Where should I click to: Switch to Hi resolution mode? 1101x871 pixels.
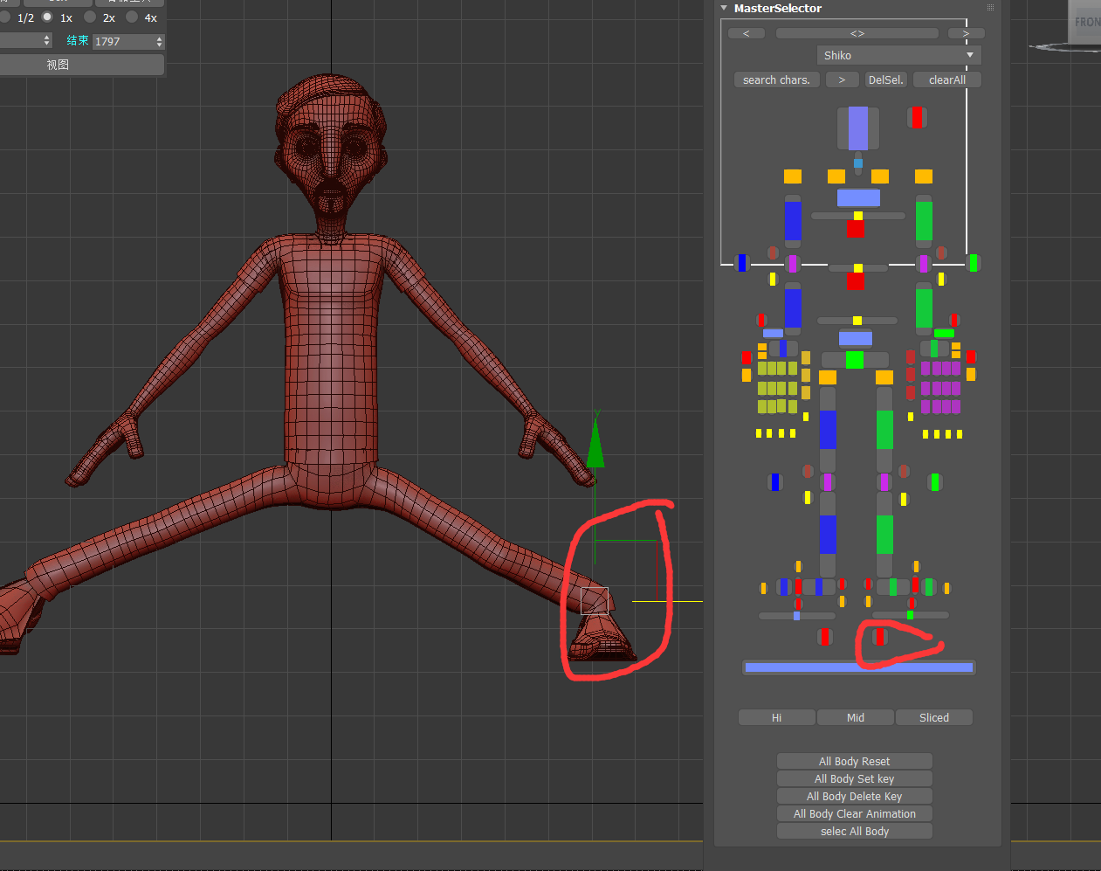776,717
